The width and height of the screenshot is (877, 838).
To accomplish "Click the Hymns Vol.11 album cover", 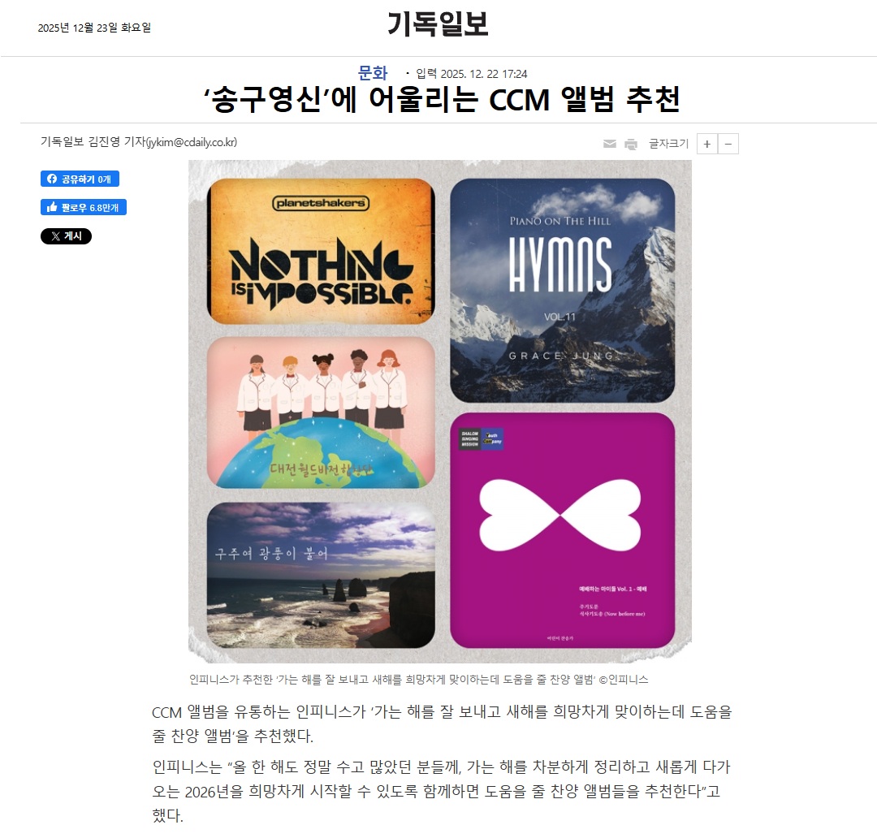I will [562, 291].
